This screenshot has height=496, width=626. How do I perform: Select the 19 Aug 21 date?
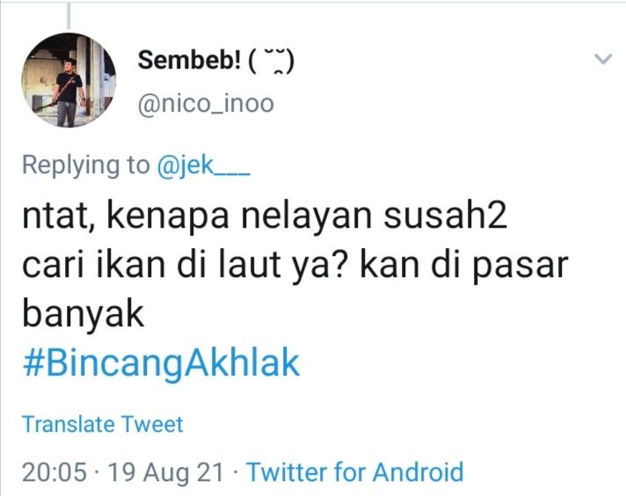(164, 472)
